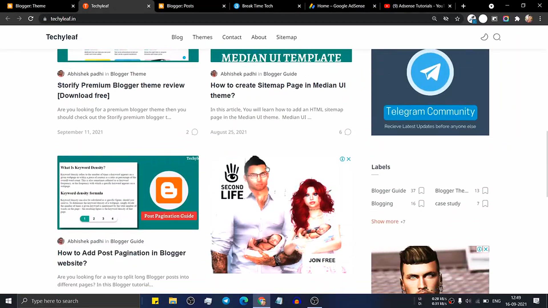
Task: Select the Blogger Guide label
Action: (388, 191)
